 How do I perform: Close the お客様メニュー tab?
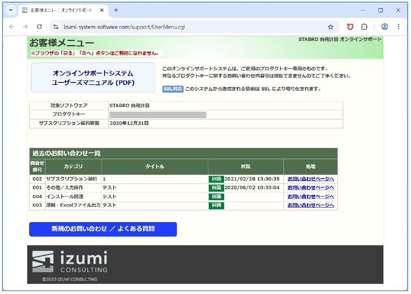coord(101,10)
